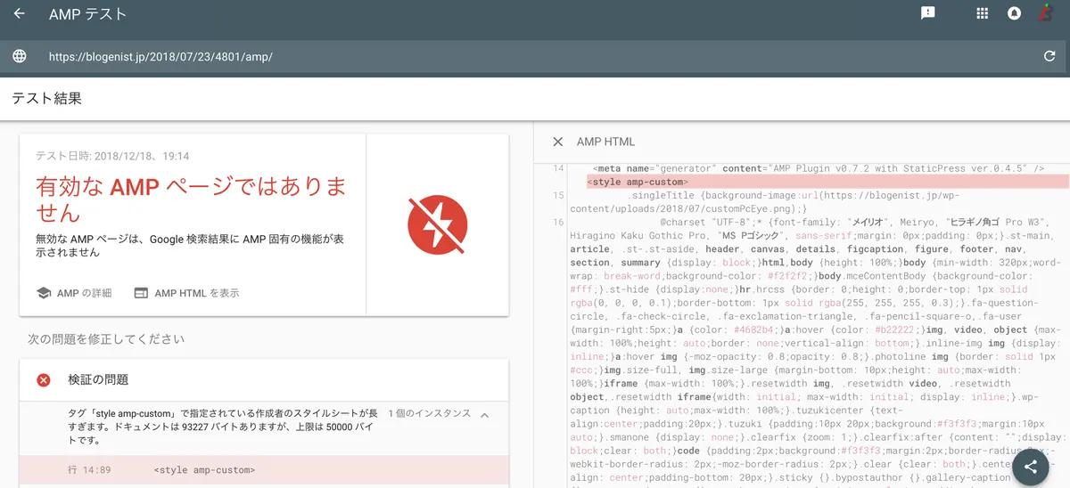Click the red error icon beside 検証の問題
1070x488 pixels.
point(44,380)
